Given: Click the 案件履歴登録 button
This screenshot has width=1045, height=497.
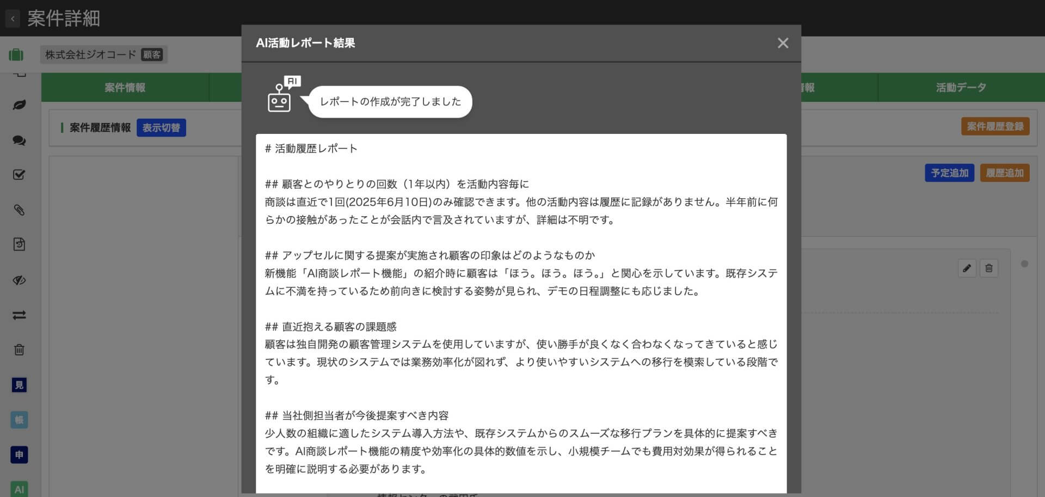Looking at the screenshot, I should [995, 126].
